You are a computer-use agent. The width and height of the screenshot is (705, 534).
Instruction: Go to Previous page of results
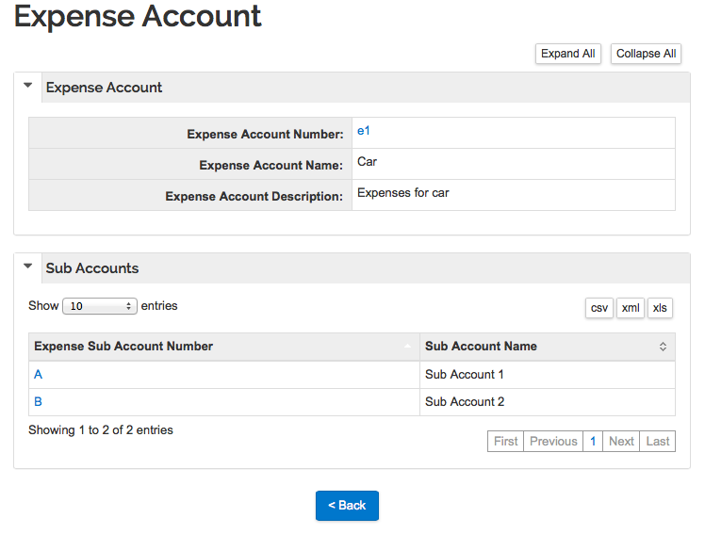click(552, 442)
